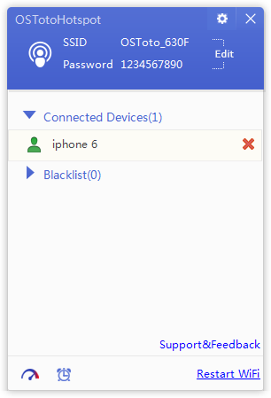Screen dimensions: 271x398
Task: Open the Support&Feedback link
Action: 210,345
